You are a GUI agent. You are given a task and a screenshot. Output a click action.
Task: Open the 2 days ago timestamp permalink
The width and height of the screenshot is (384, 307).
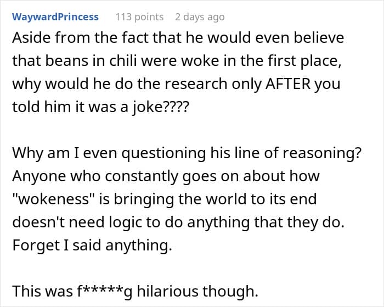point(200,17)
